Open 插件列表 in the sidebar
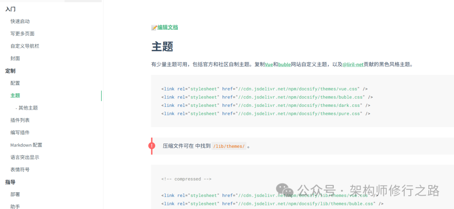Viewport: 454px width, 209px height. point(20,120)
